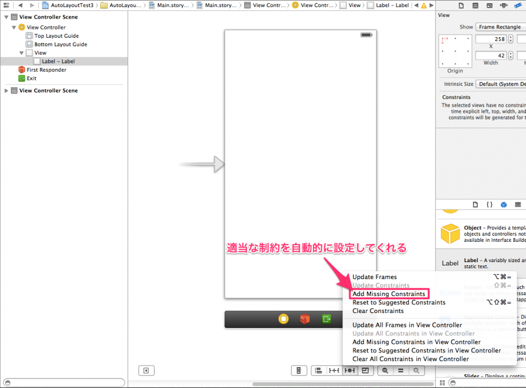Open the Quick Help inspector
Viewport: 526px width, 388px height.
coord(476,5)
